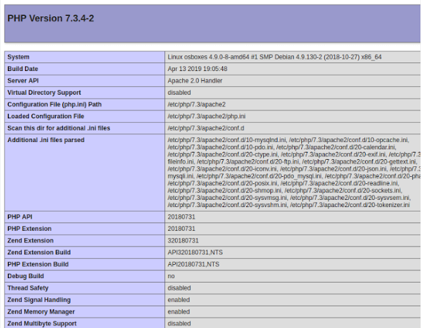Select the Loaded Configuration File label

coord(45,116)
